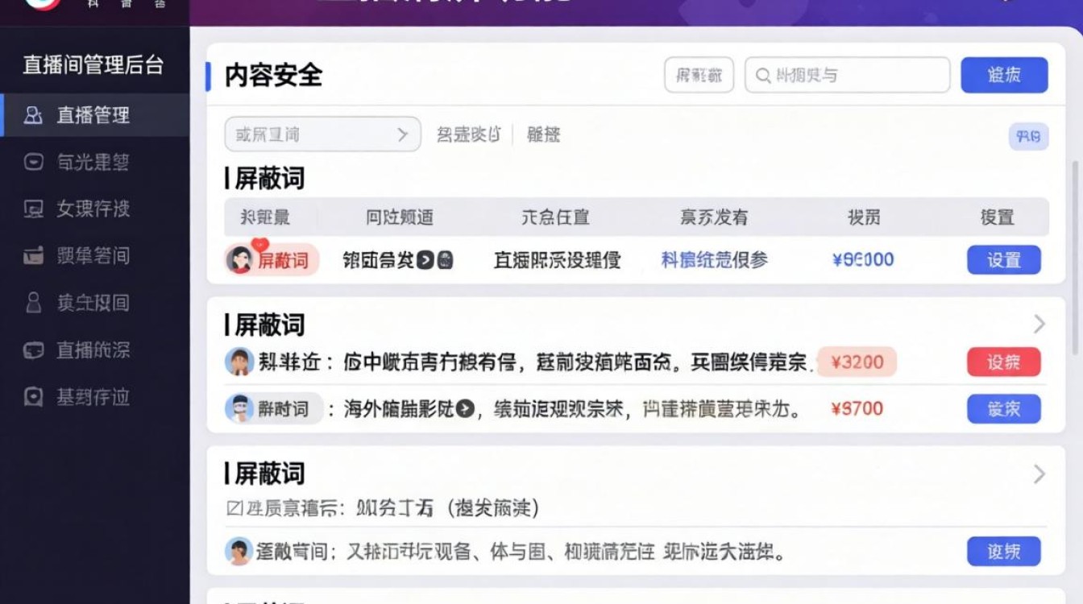Expand the third 屏蔽词 section using the chevron
Image resolution: width=1083 pixels, height=604 pixels.
click(1039, 474)
